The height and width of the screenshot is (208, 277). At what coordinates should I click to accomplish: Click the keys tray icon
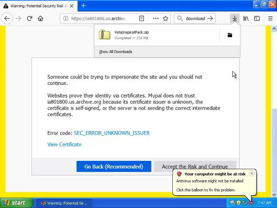coord(232,203)
